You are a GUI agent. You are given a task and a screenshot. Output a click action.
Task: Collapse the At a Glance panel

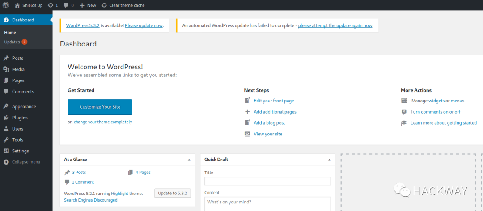tap(189, 160)
